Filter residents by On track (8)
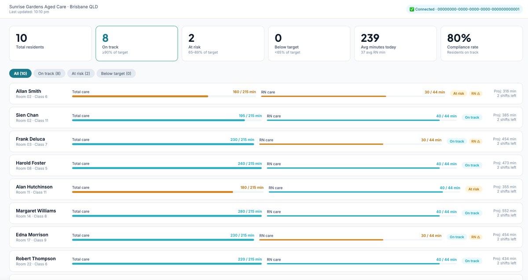This screenshot has width=528, height=280. pos(49,74)
